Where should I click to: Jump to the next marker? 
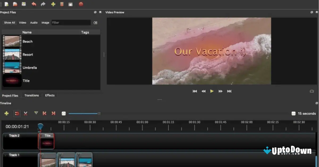coord(53,114)
